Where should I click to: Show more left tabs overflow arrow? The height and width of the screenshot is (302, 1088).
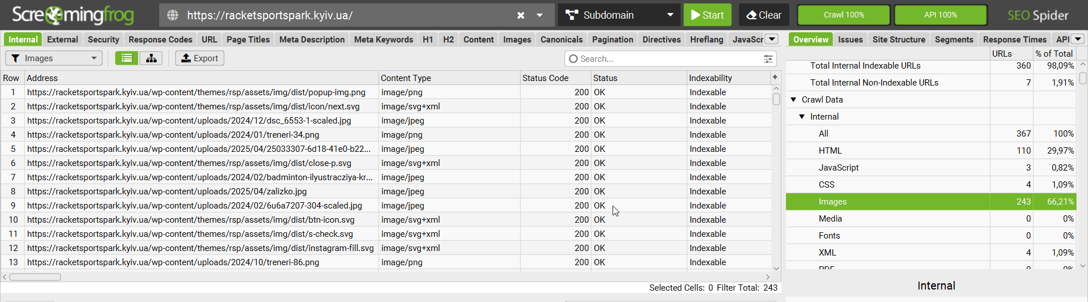(x=772, y=39)
